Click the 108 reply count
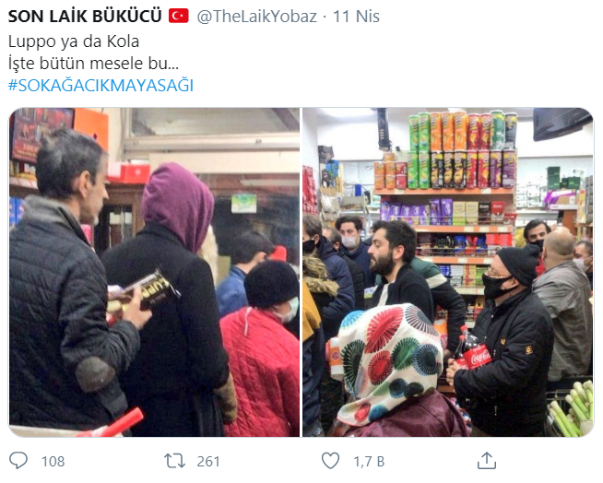Viewport: 603px width, 483px height. coord(53,461)
